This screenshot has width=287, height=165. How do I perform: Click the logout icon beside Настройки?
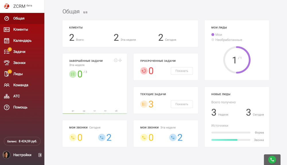coord(40,155)
